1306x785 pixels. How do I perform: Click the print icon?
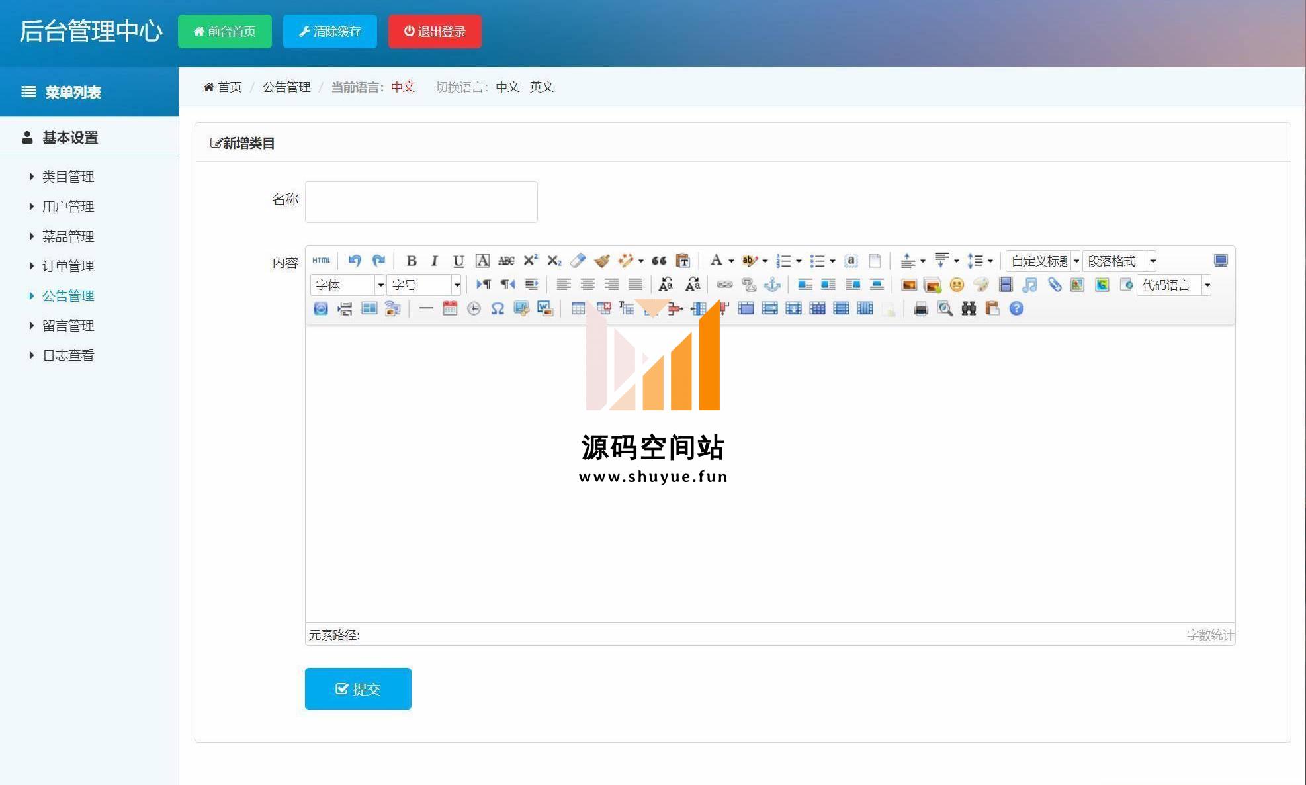click(921, 308)
